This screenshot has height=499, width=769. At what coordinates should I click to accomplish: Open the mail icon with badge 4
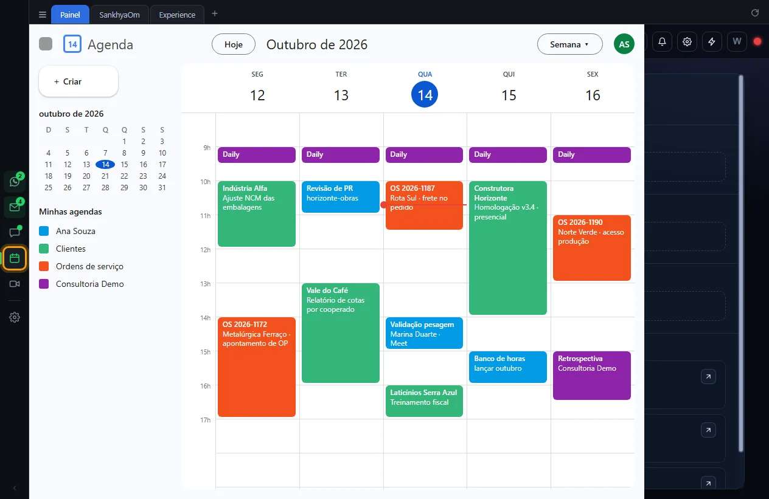pyautogui.click(x=15, y=207)
